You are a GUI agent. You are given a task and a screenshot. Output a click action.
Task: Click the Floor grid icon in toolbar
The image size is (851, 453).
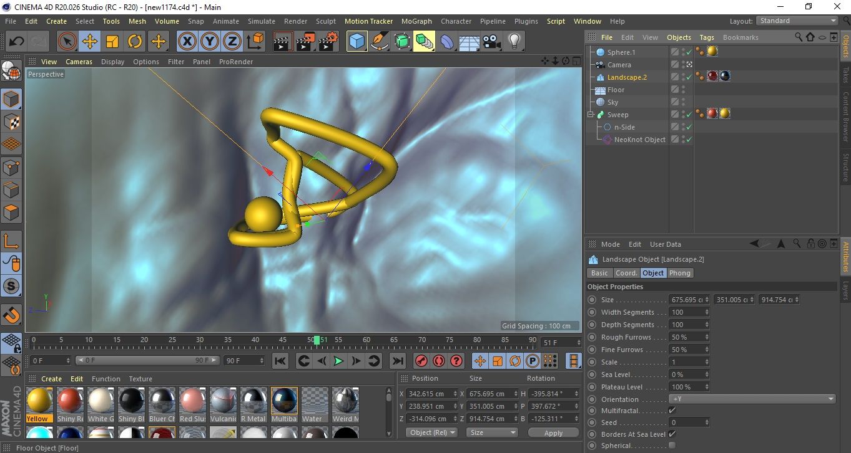click(x=469, y=42)
